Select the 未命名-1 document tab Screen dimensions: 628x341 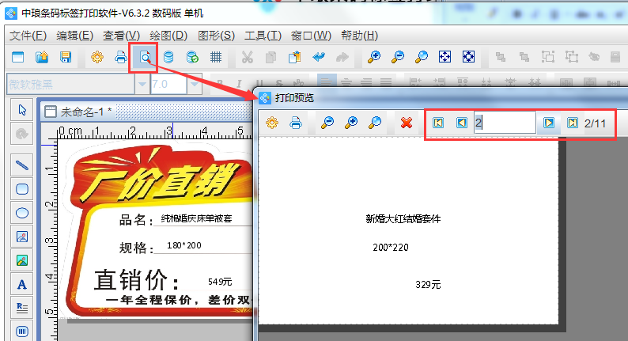click(x=85, y=112)
